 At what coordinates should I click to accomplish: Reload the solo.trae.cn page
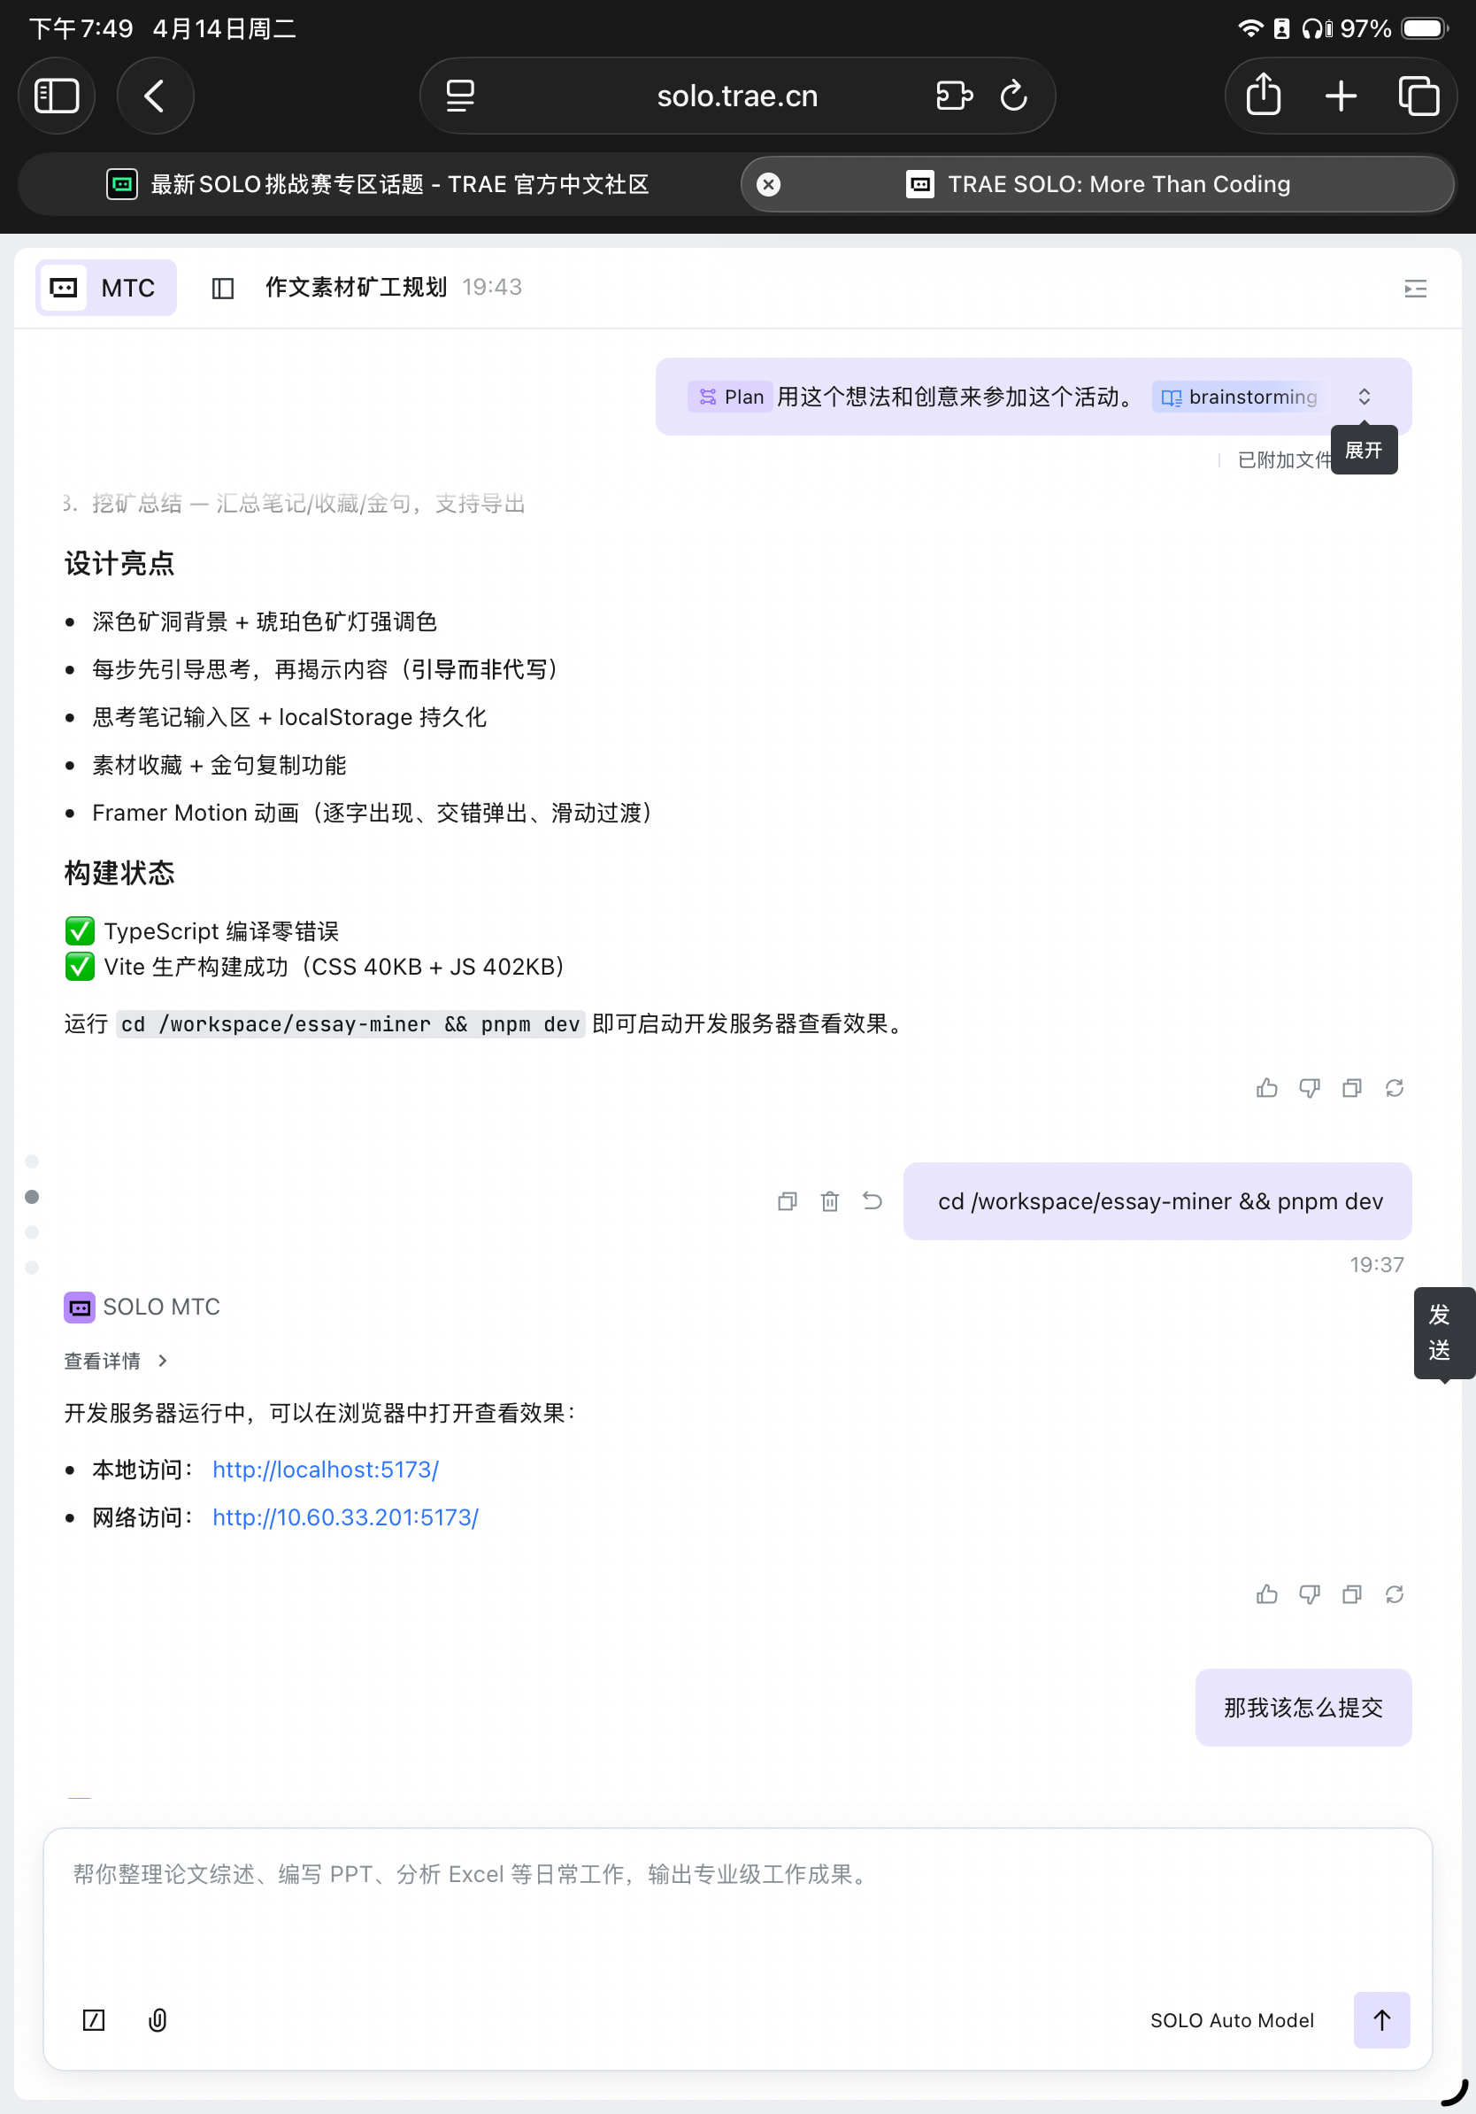coord(1013,96)
